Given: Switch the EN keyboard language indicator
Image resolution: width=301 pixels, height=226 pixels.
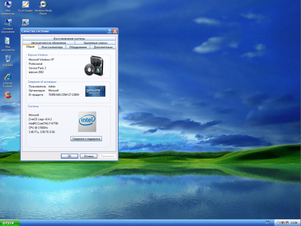Looking at the screenshot, I should 268,223.
